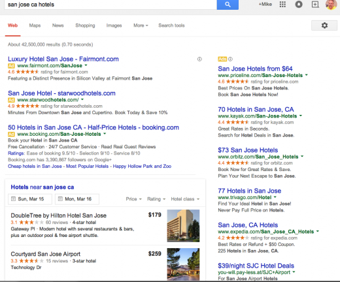Screen dimensions: 340x282
Task: Click the search box with san jose ca hotels
Action: pos(110,5)
